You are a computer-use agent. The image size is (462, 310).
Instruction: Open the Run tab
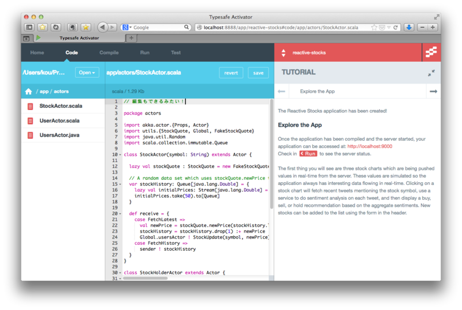145,52
